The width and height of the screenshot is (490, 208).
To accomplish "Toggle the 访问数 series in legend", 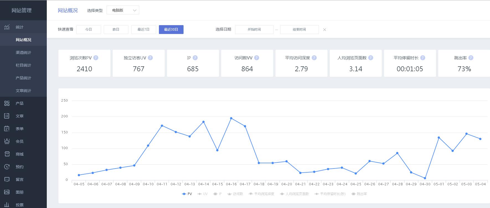I will tap(235, 194).
